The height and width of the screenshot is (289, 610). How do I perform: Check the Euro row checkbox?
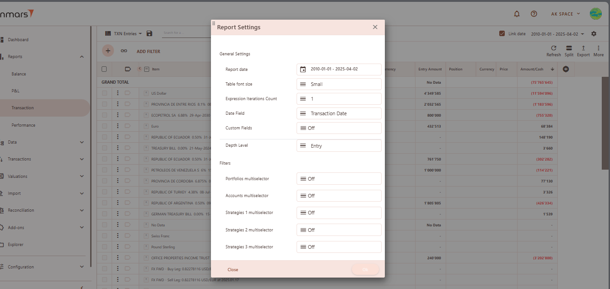(x=104, y=126)
